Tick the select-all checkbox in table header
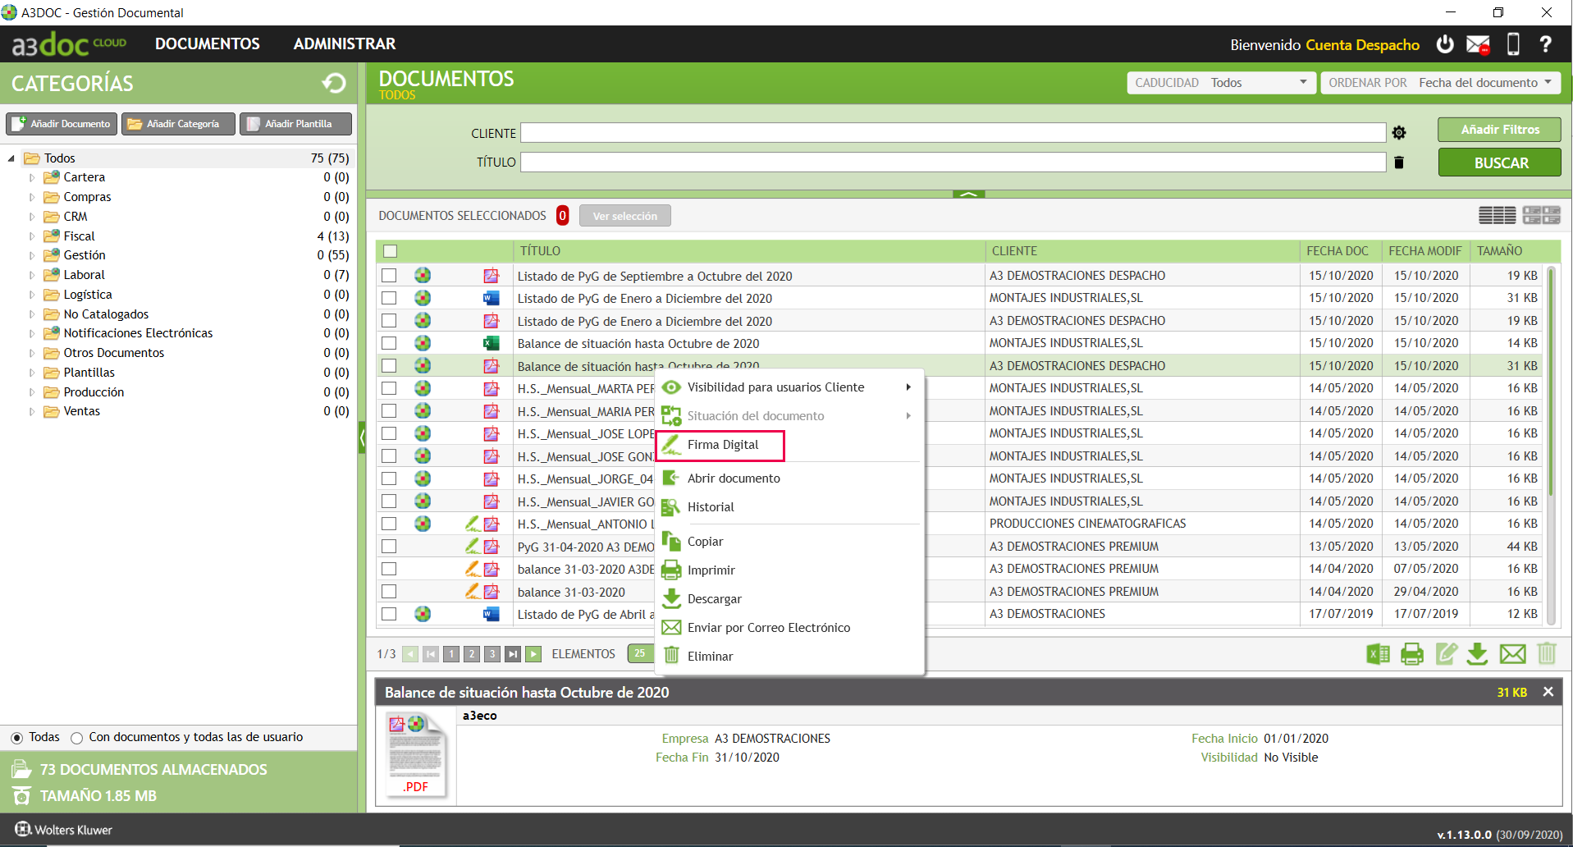The image size is (1573, 847). (391, 251)
